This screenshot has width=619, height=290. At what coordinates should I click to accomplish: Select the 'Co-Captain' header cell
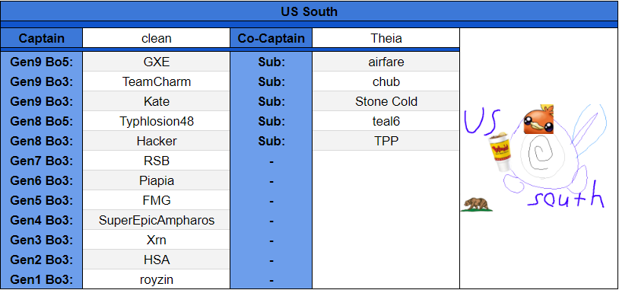[x=271, y=38]
